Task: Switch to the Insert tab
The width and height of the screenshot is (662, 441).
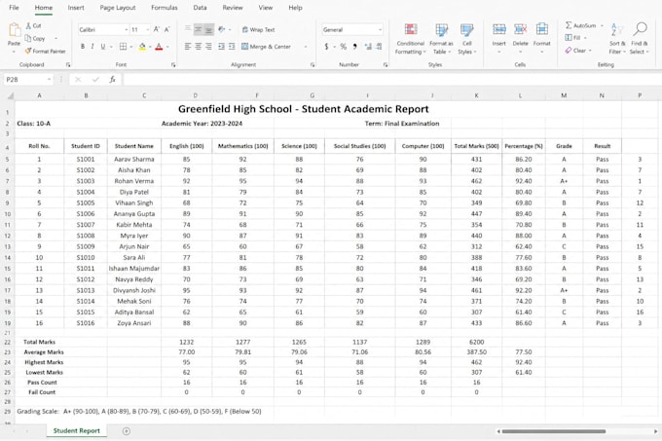Action: tap(76, 8)
